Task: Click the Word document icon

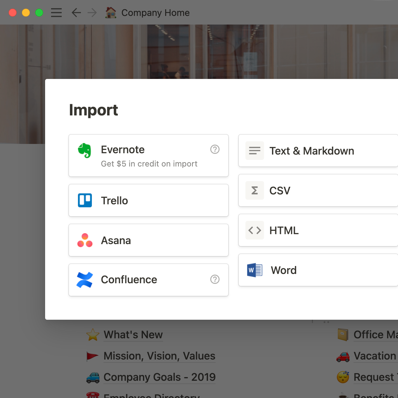Action: point(255,270)
